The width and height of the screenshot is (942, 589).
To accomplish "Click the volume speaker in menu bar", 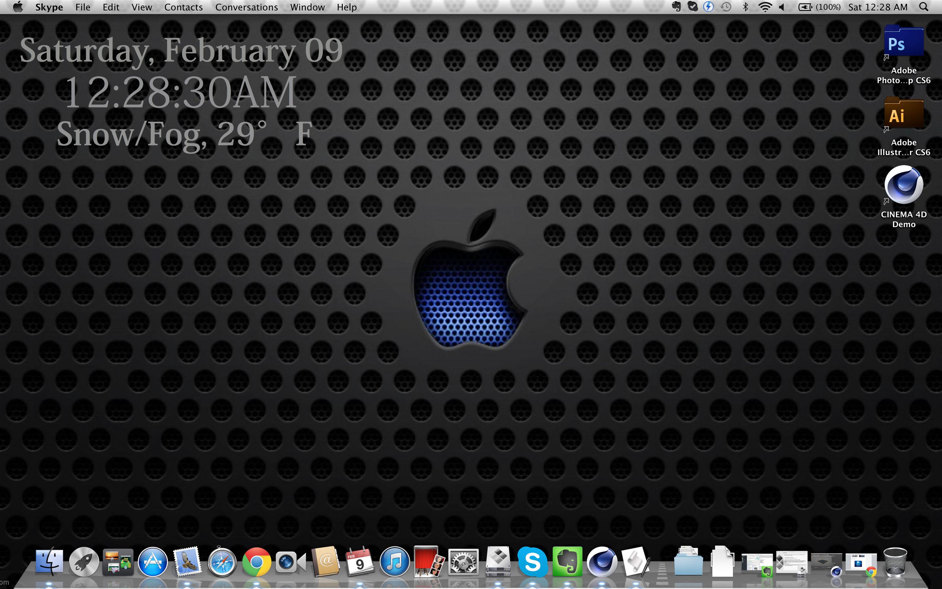I will 782,7.
